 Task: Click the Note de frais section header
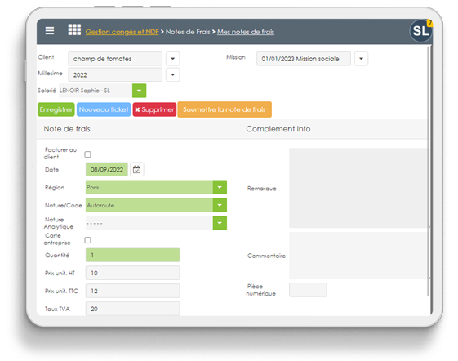(67, 129)
